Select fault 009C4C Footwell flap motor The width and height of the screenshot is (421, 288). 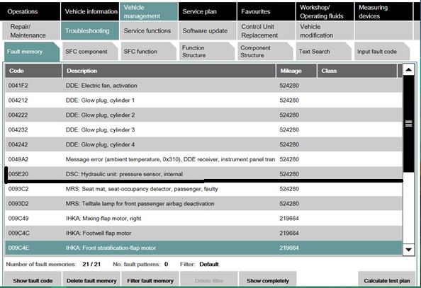click(x=203, y=233)
